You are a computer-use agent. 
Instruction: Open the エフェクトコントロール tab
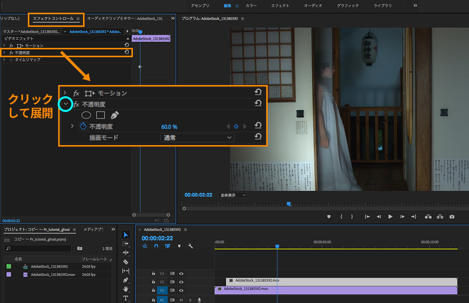tap(53, 19)
